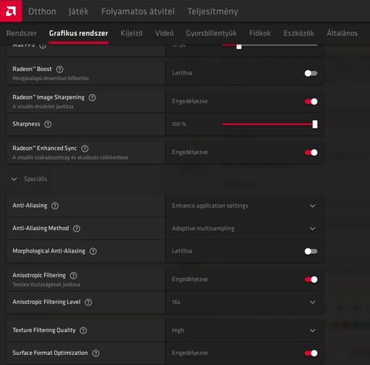Toggle Anisotropic Filtering off
Image resolution: width=370 pixels, height=365 pixels.
pos(311,280)
